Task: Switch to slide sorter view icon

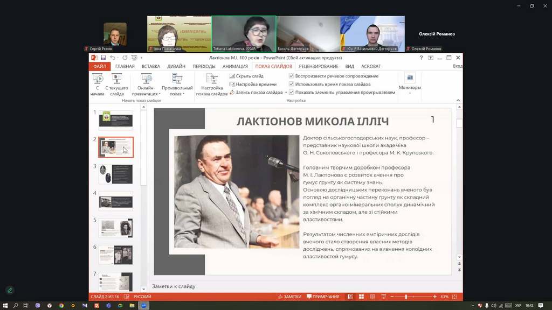Action: (361, 297)
